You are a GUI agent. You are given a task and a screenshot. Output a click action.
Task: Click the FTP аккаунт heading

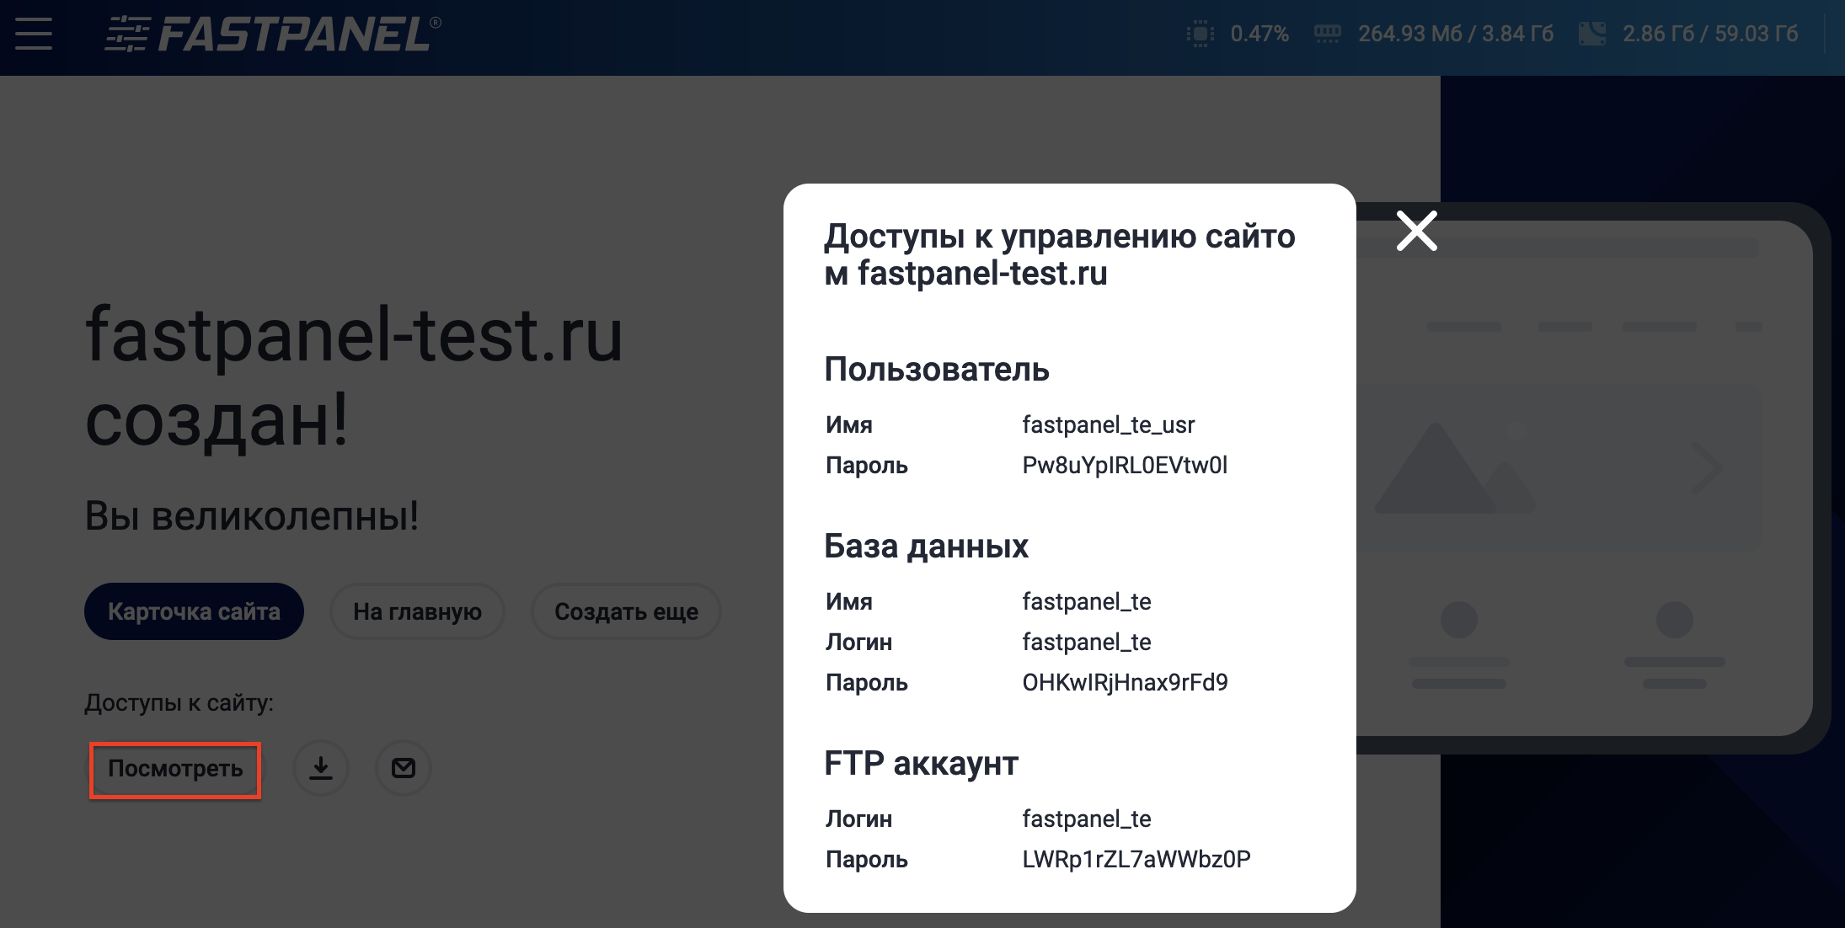(x=921, y=764)
